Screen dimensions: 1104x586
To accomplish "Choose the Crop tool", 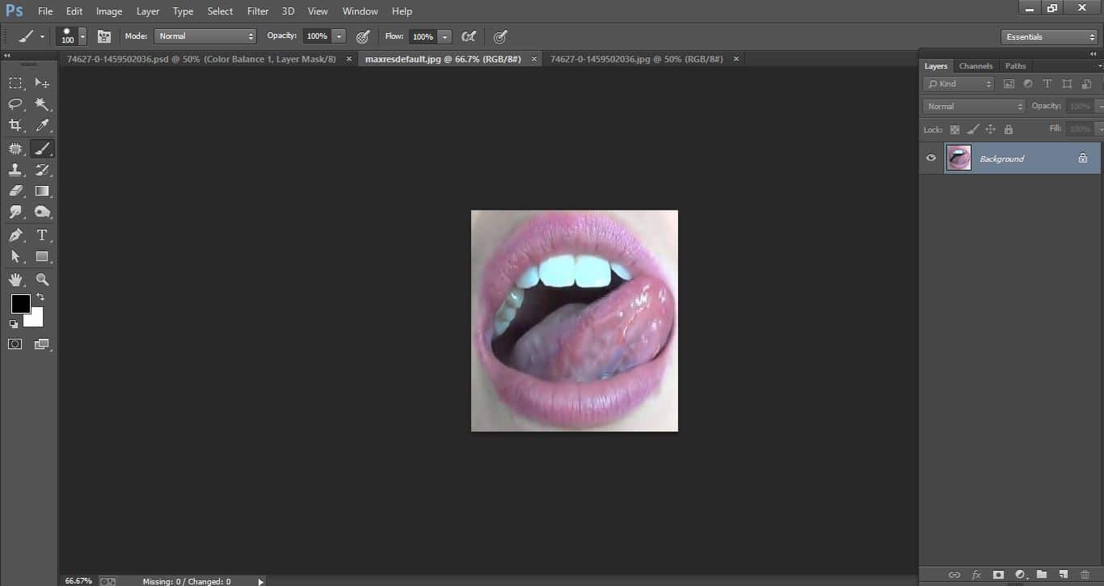I will tap(15, 125).
